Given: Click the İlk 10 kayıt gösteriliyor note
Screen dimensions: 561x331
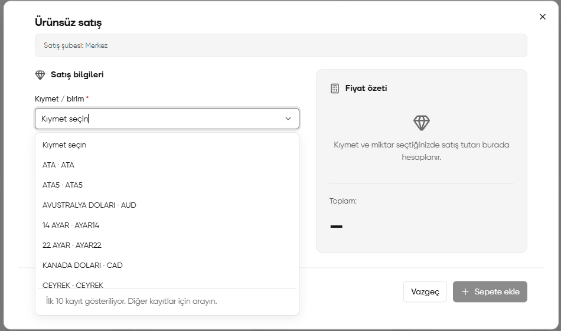Looking at the screenshot, I should [131, 301].
